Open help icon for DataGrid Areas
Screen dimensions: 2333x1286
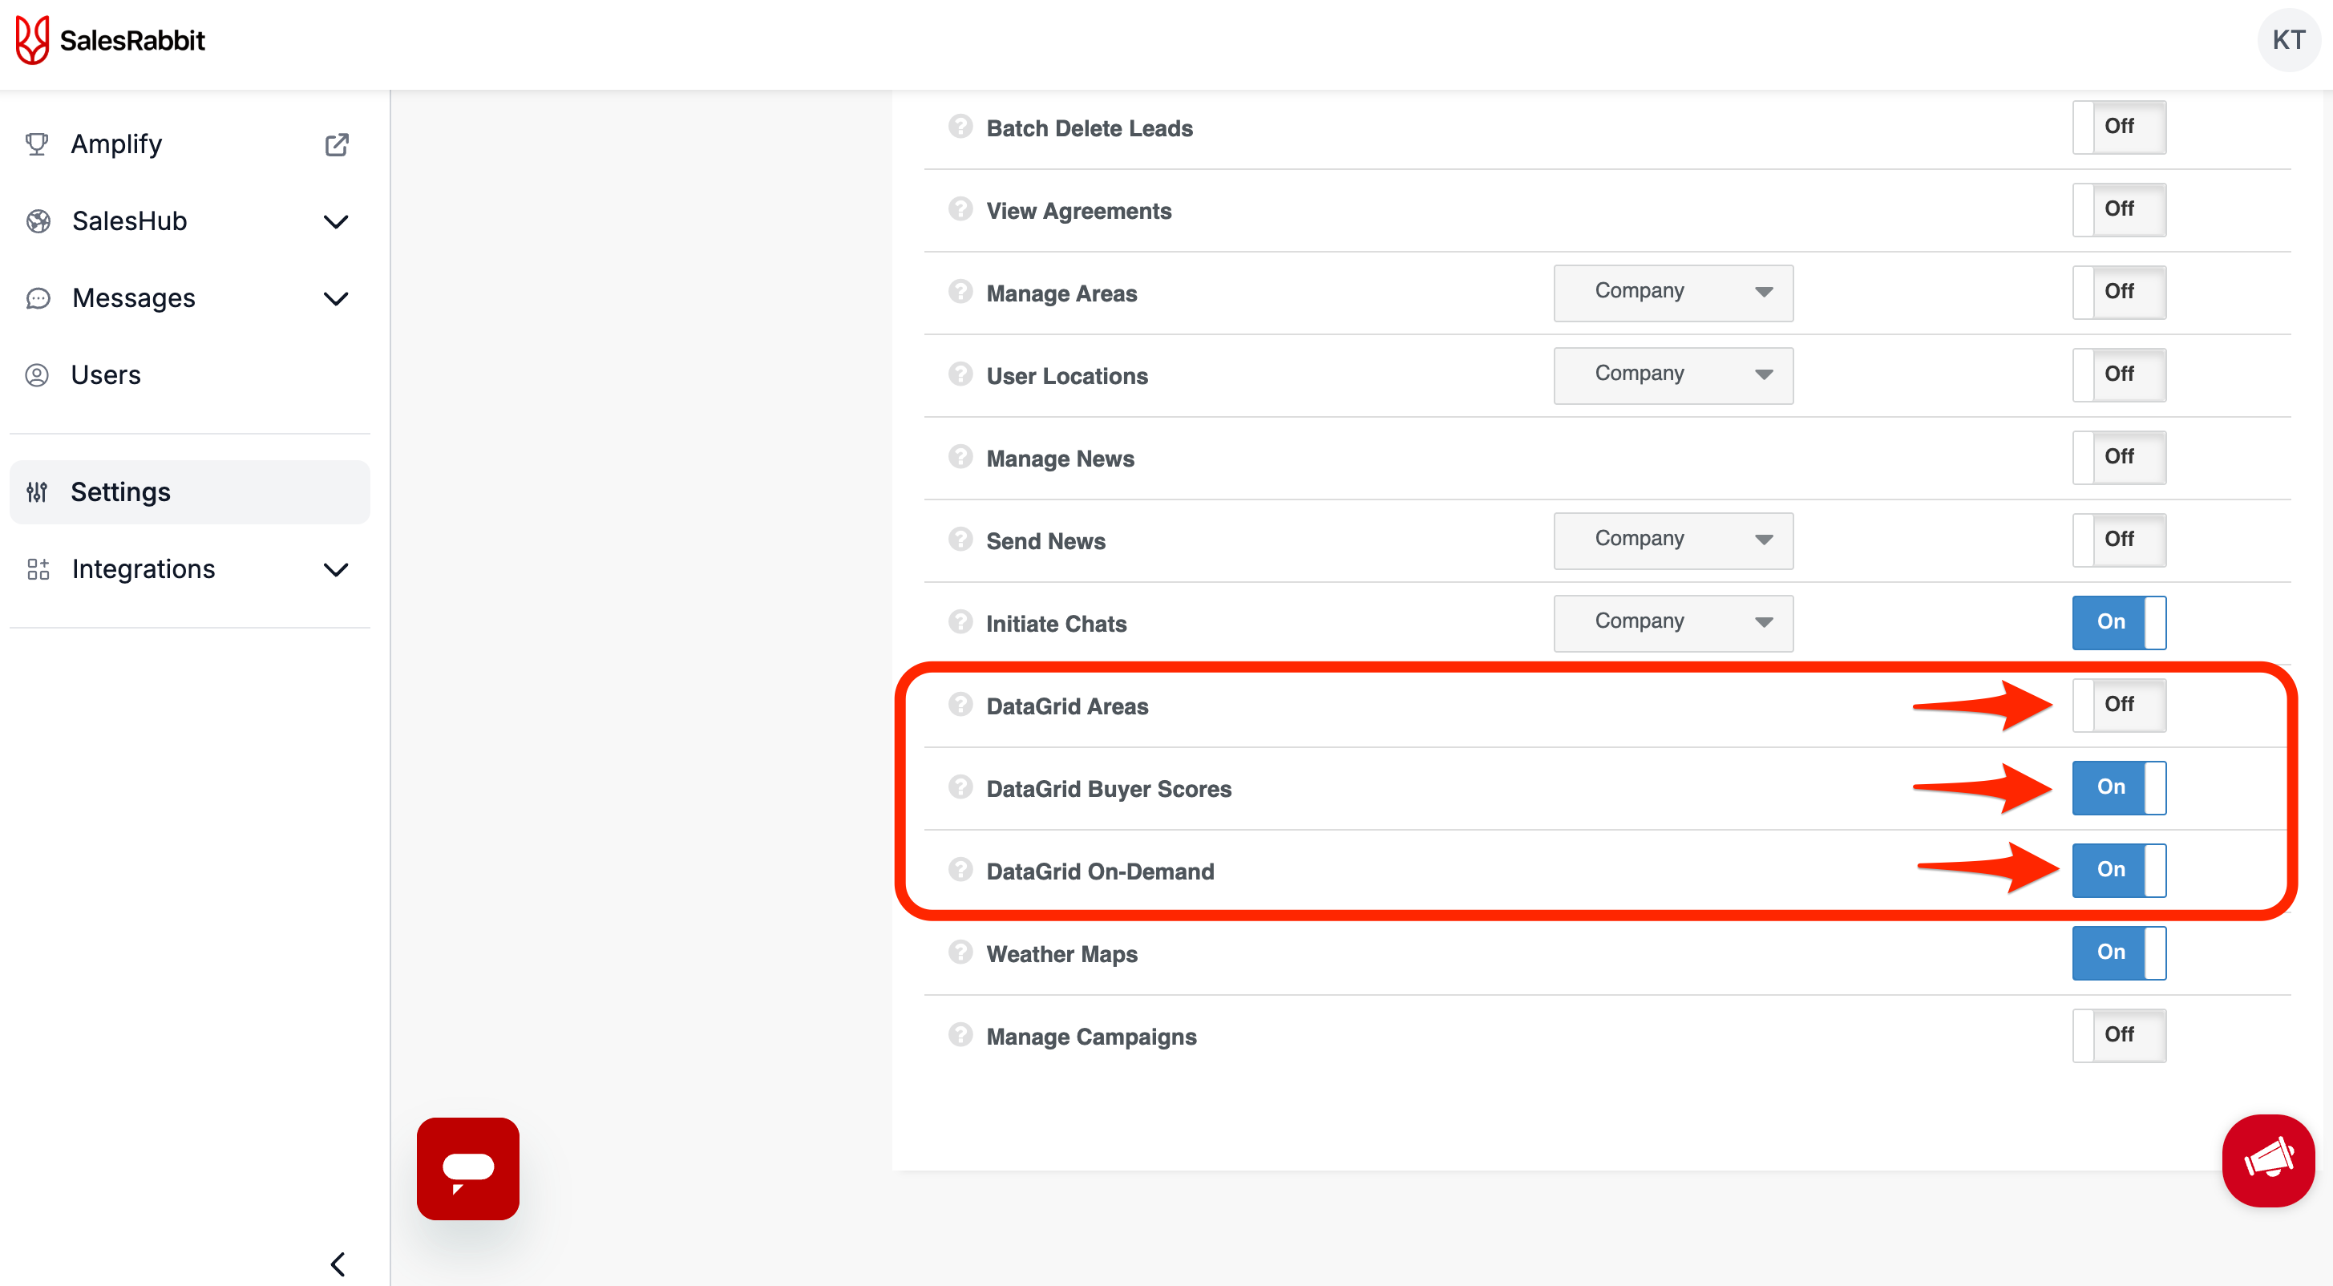[960, 704]
